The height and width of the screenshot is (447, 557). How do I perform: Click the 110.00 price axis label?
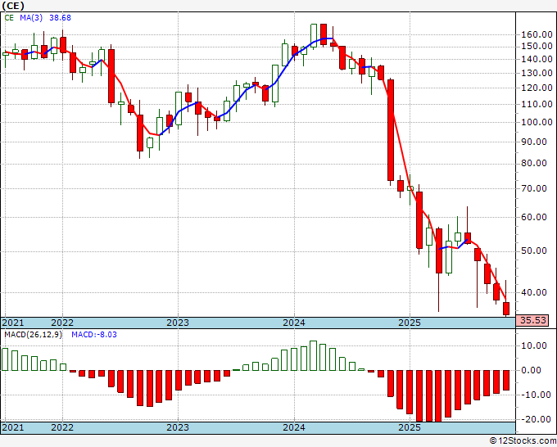(x=537, y=104)
